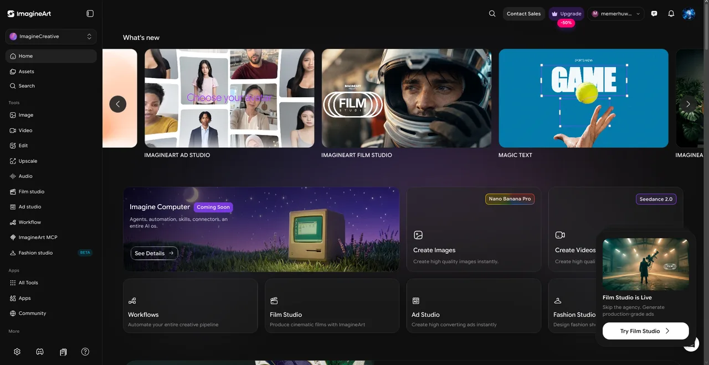The height and width of the screenshot is (365, 709).
Task: Click the Ad studio sidebar icon
Action: [x=13, y=207]
